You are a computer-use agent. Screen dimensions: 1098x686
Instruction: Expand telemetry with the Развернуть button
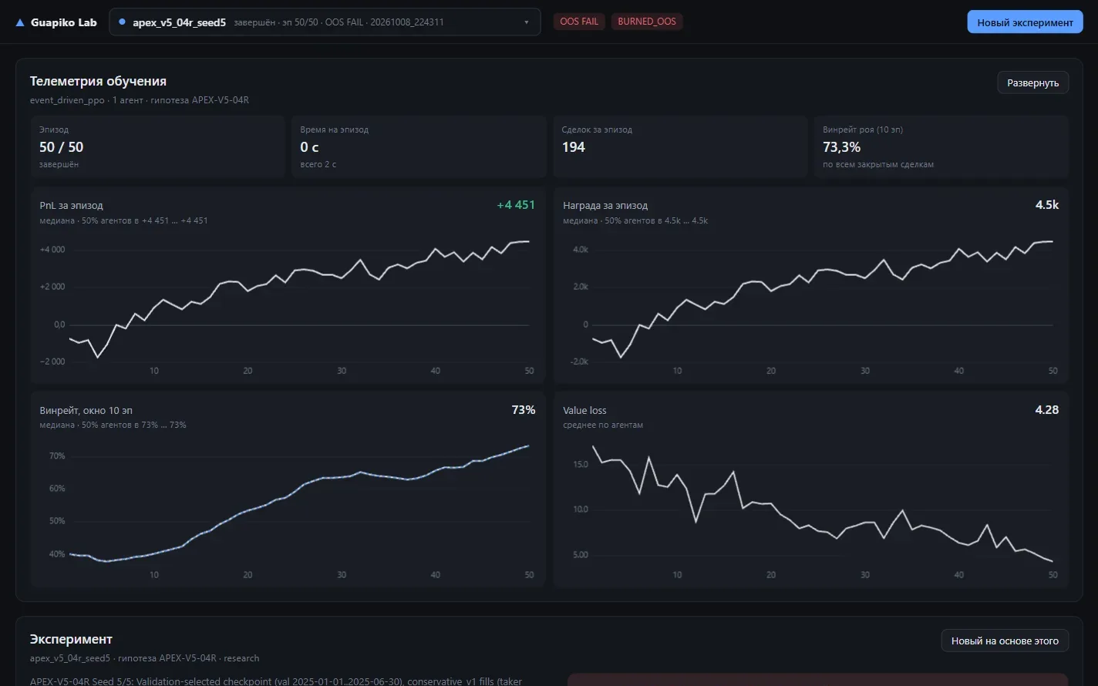click(x=1032, y=82)
